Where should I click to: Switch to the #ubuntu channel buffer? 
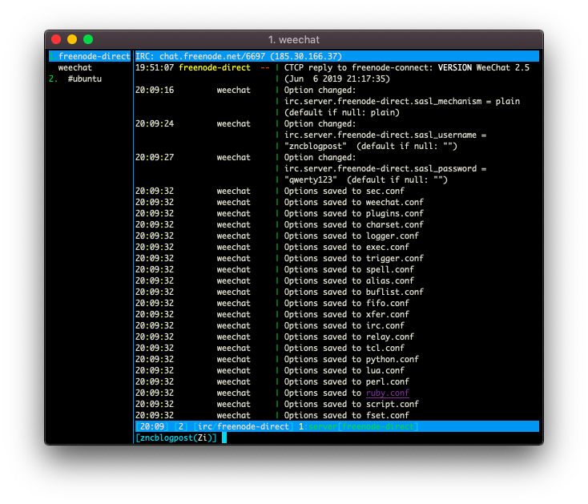pyautogui.click(x=84, y=79)
